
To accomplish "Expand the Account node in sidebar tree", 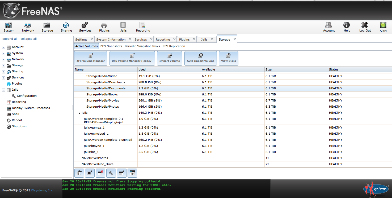I will click(4, 47).
